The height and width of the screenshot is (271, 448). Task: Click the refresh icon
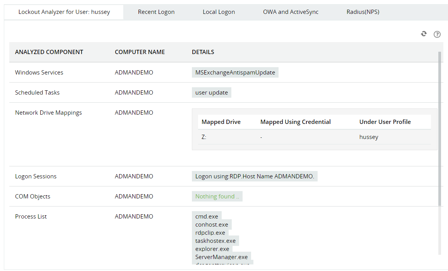424,34
